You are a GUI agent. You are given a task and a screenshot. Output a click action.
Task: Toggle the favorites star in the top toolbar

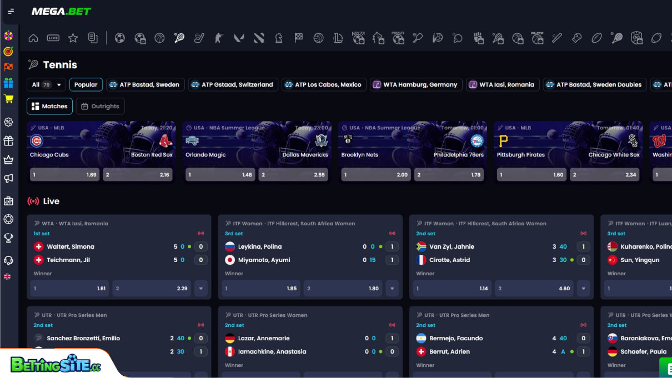[73, 38]
